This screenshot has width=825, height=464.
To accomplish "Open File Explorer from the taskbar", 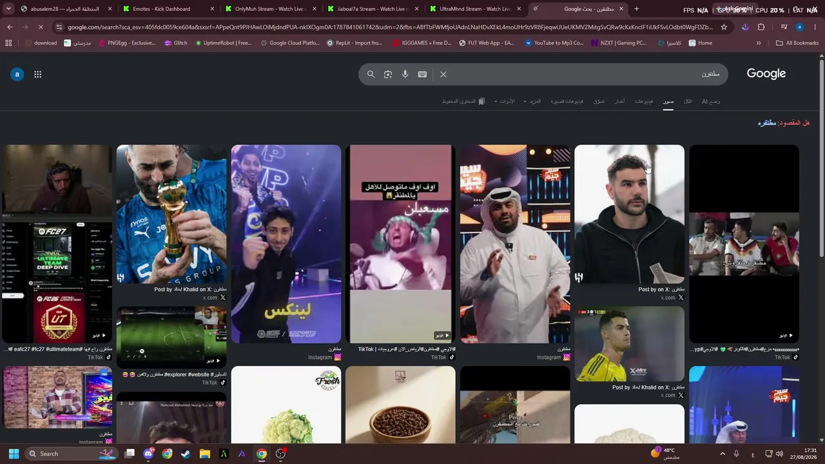I will 204,454.
